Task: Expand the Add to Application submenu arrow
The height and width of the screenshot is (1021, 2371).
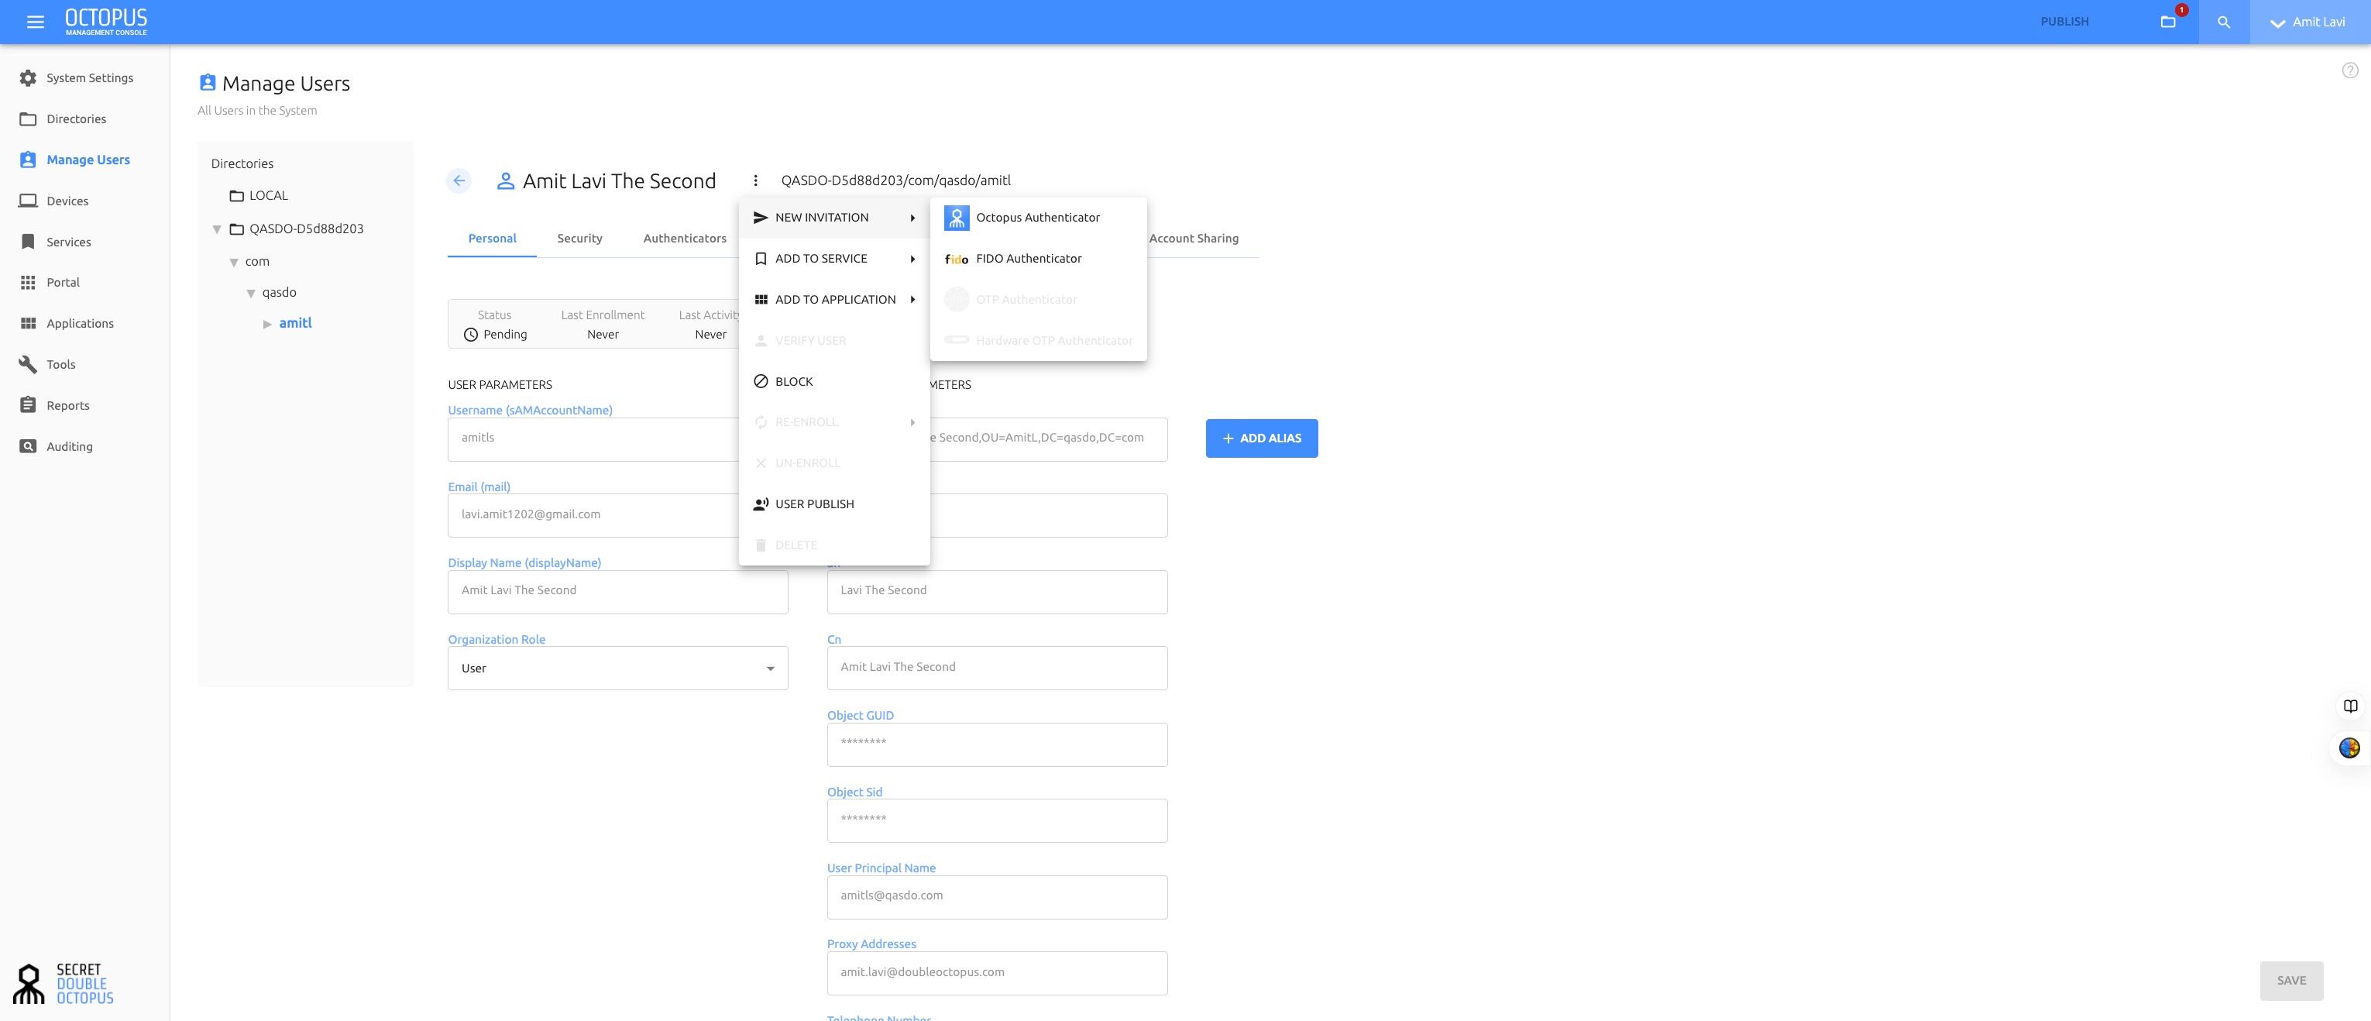Action: 912,300
